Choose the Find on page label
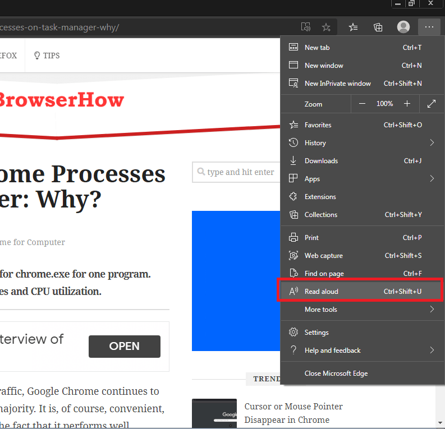445x429 pixels. click(x=324, y=274)
